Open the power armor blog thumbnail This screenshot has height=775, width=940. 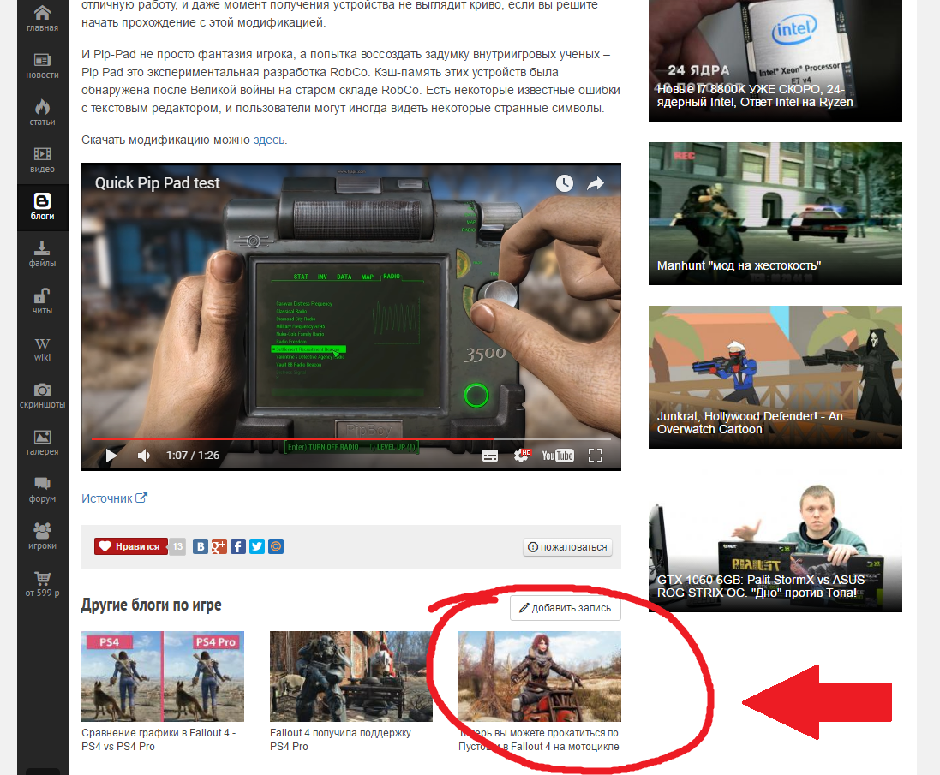click(350, 677)
